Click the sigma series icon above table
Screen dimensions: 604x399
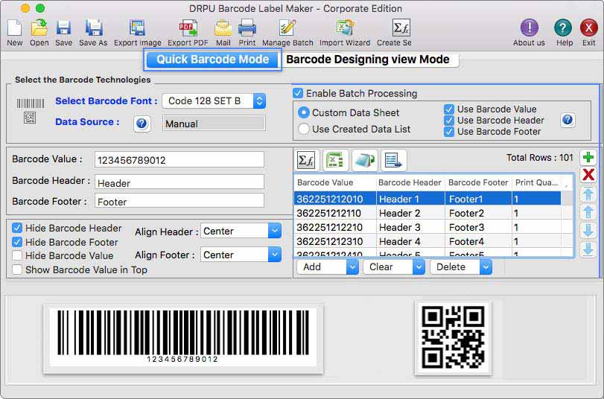pyautogui.click(x=307, y=160)
